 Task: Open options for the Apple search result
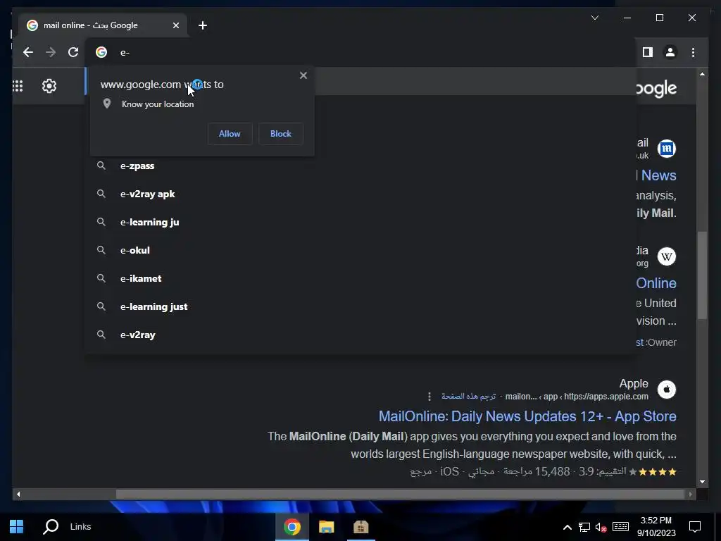tap(430, 397)
